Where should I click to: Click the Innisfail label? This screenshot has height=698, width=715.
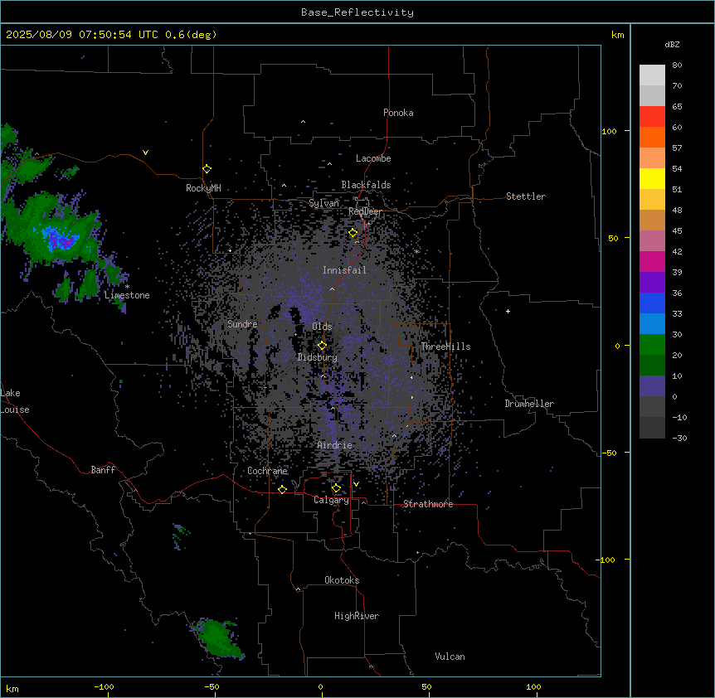(x=344, y=270)
